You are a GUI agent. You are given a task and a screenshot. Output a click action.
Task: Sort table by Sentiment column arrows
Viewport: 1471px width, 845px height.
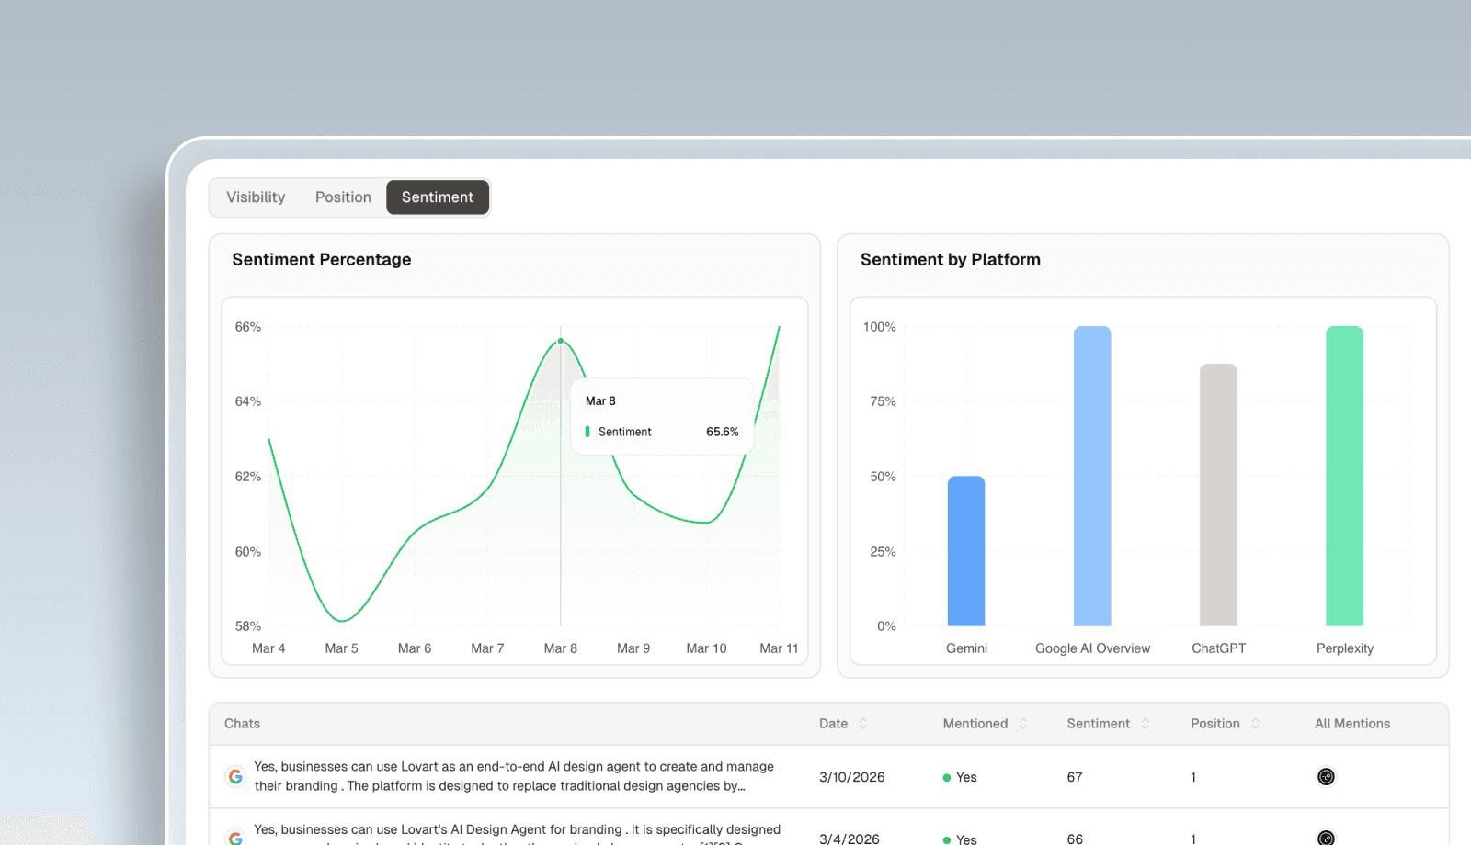pyautogui.click(x=1146, y=724)
